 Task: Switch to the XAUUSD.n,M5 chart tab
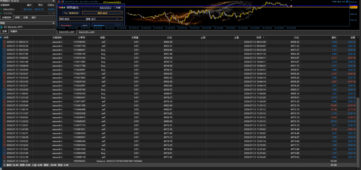point(86,32)
